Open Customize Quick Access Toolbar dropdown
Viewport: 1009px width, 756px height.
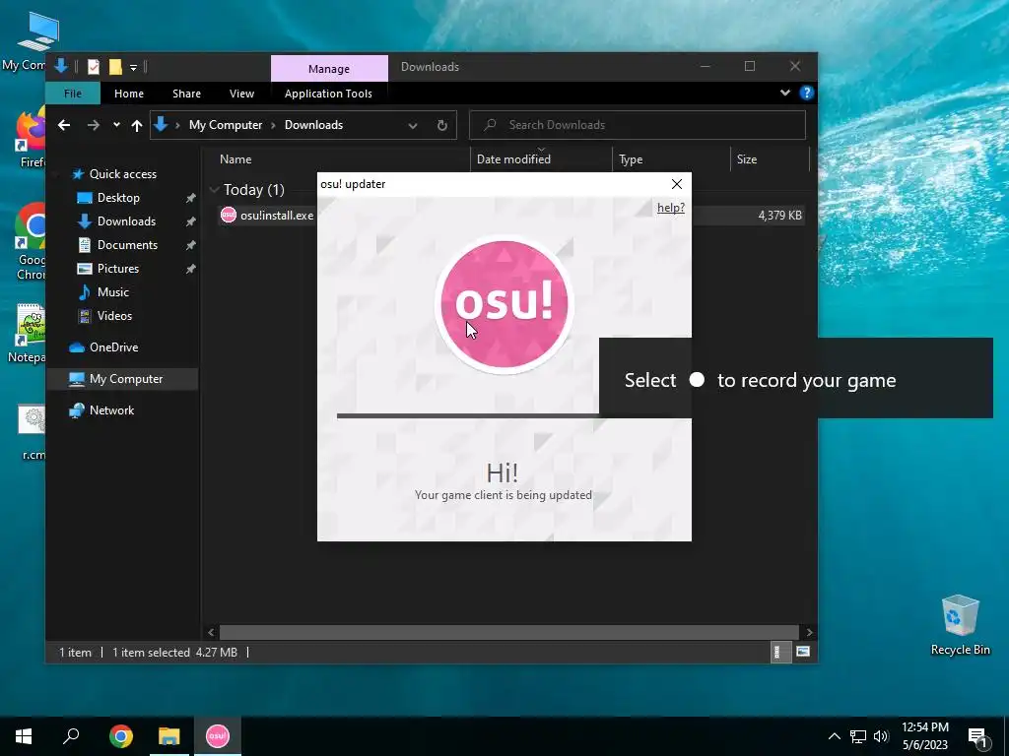pos(133,67)
